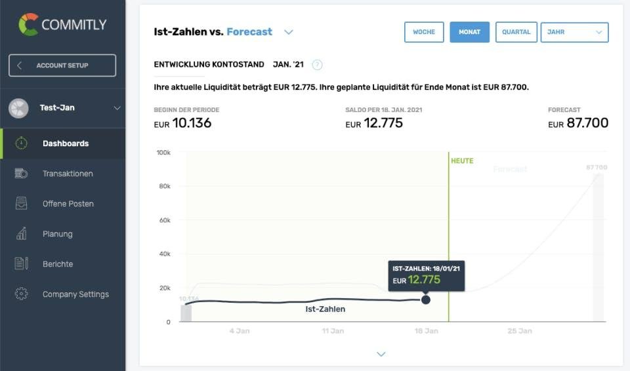Switch chart period to WOCHE
Viewport: 630px width, 371px height.
424,32
